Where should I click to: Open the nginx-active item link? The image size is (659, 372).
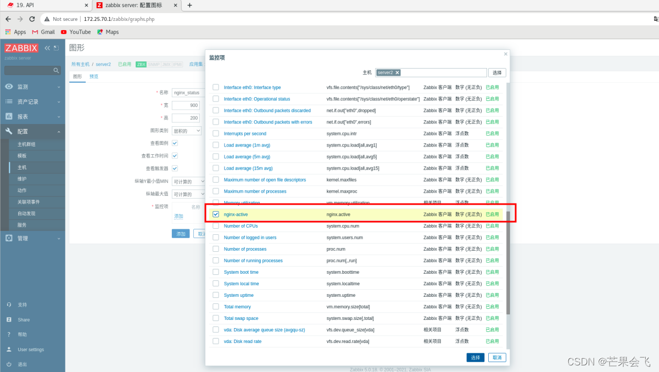click(236, 214)
